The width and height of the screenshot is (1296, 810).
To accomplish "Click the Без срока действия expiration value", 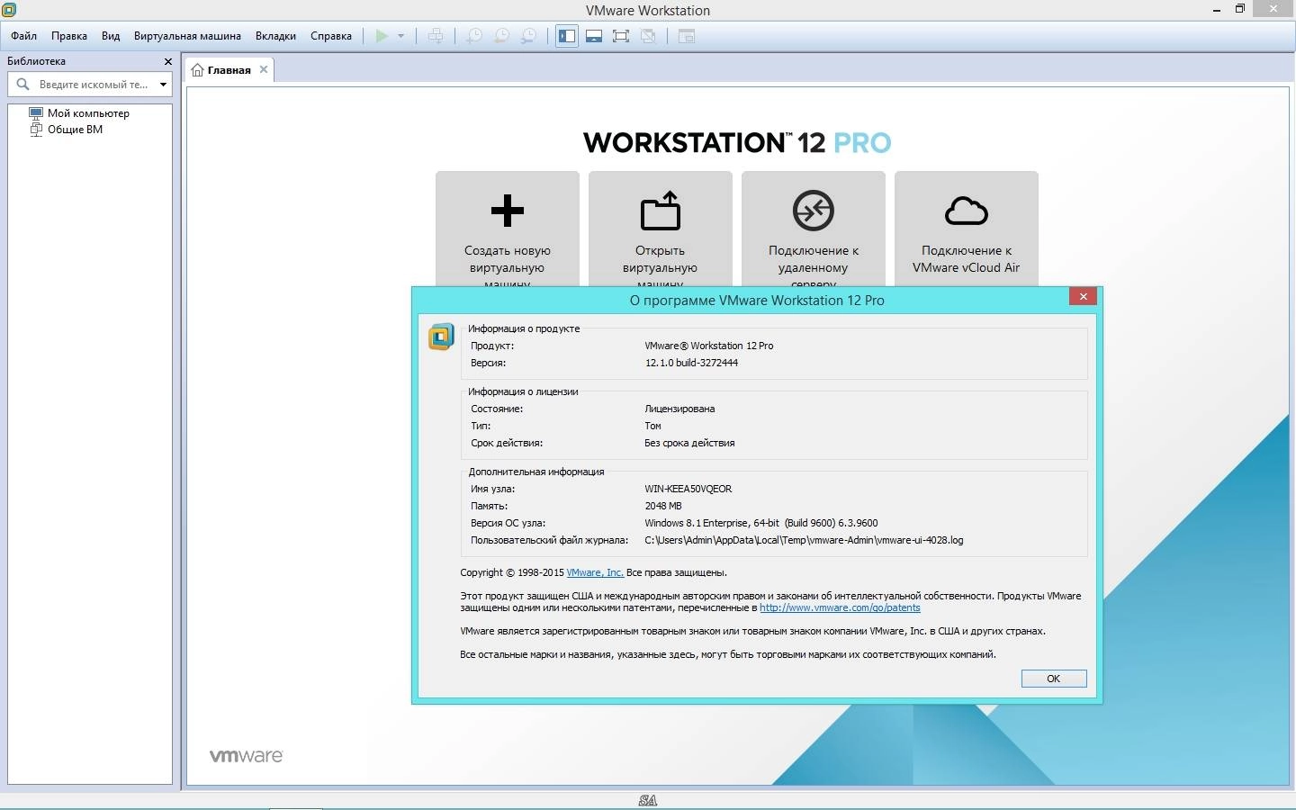I will [x=689, y=443].
